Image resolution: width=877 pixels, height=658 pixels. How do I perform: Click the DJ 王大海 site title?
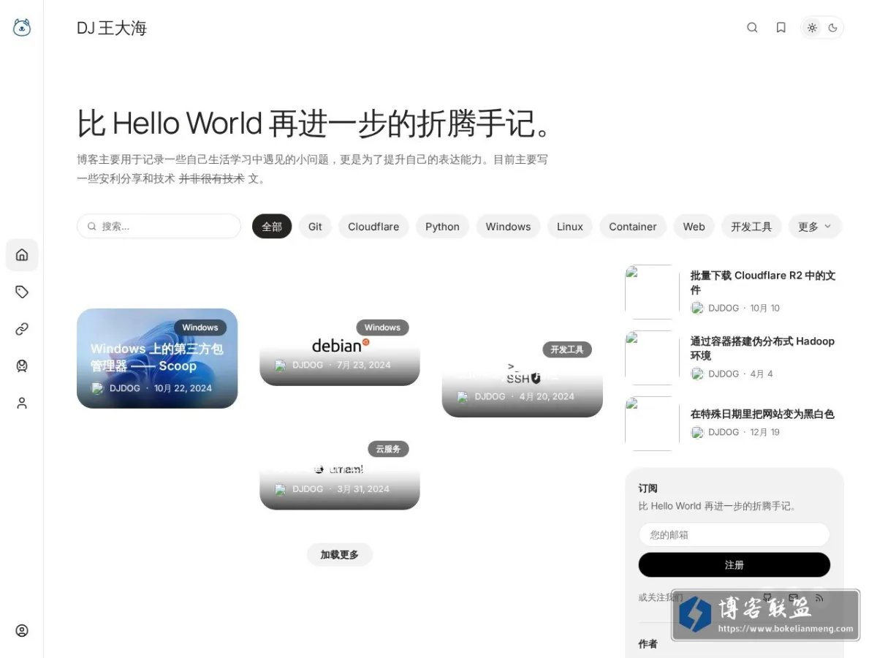[x=112, y=28]
